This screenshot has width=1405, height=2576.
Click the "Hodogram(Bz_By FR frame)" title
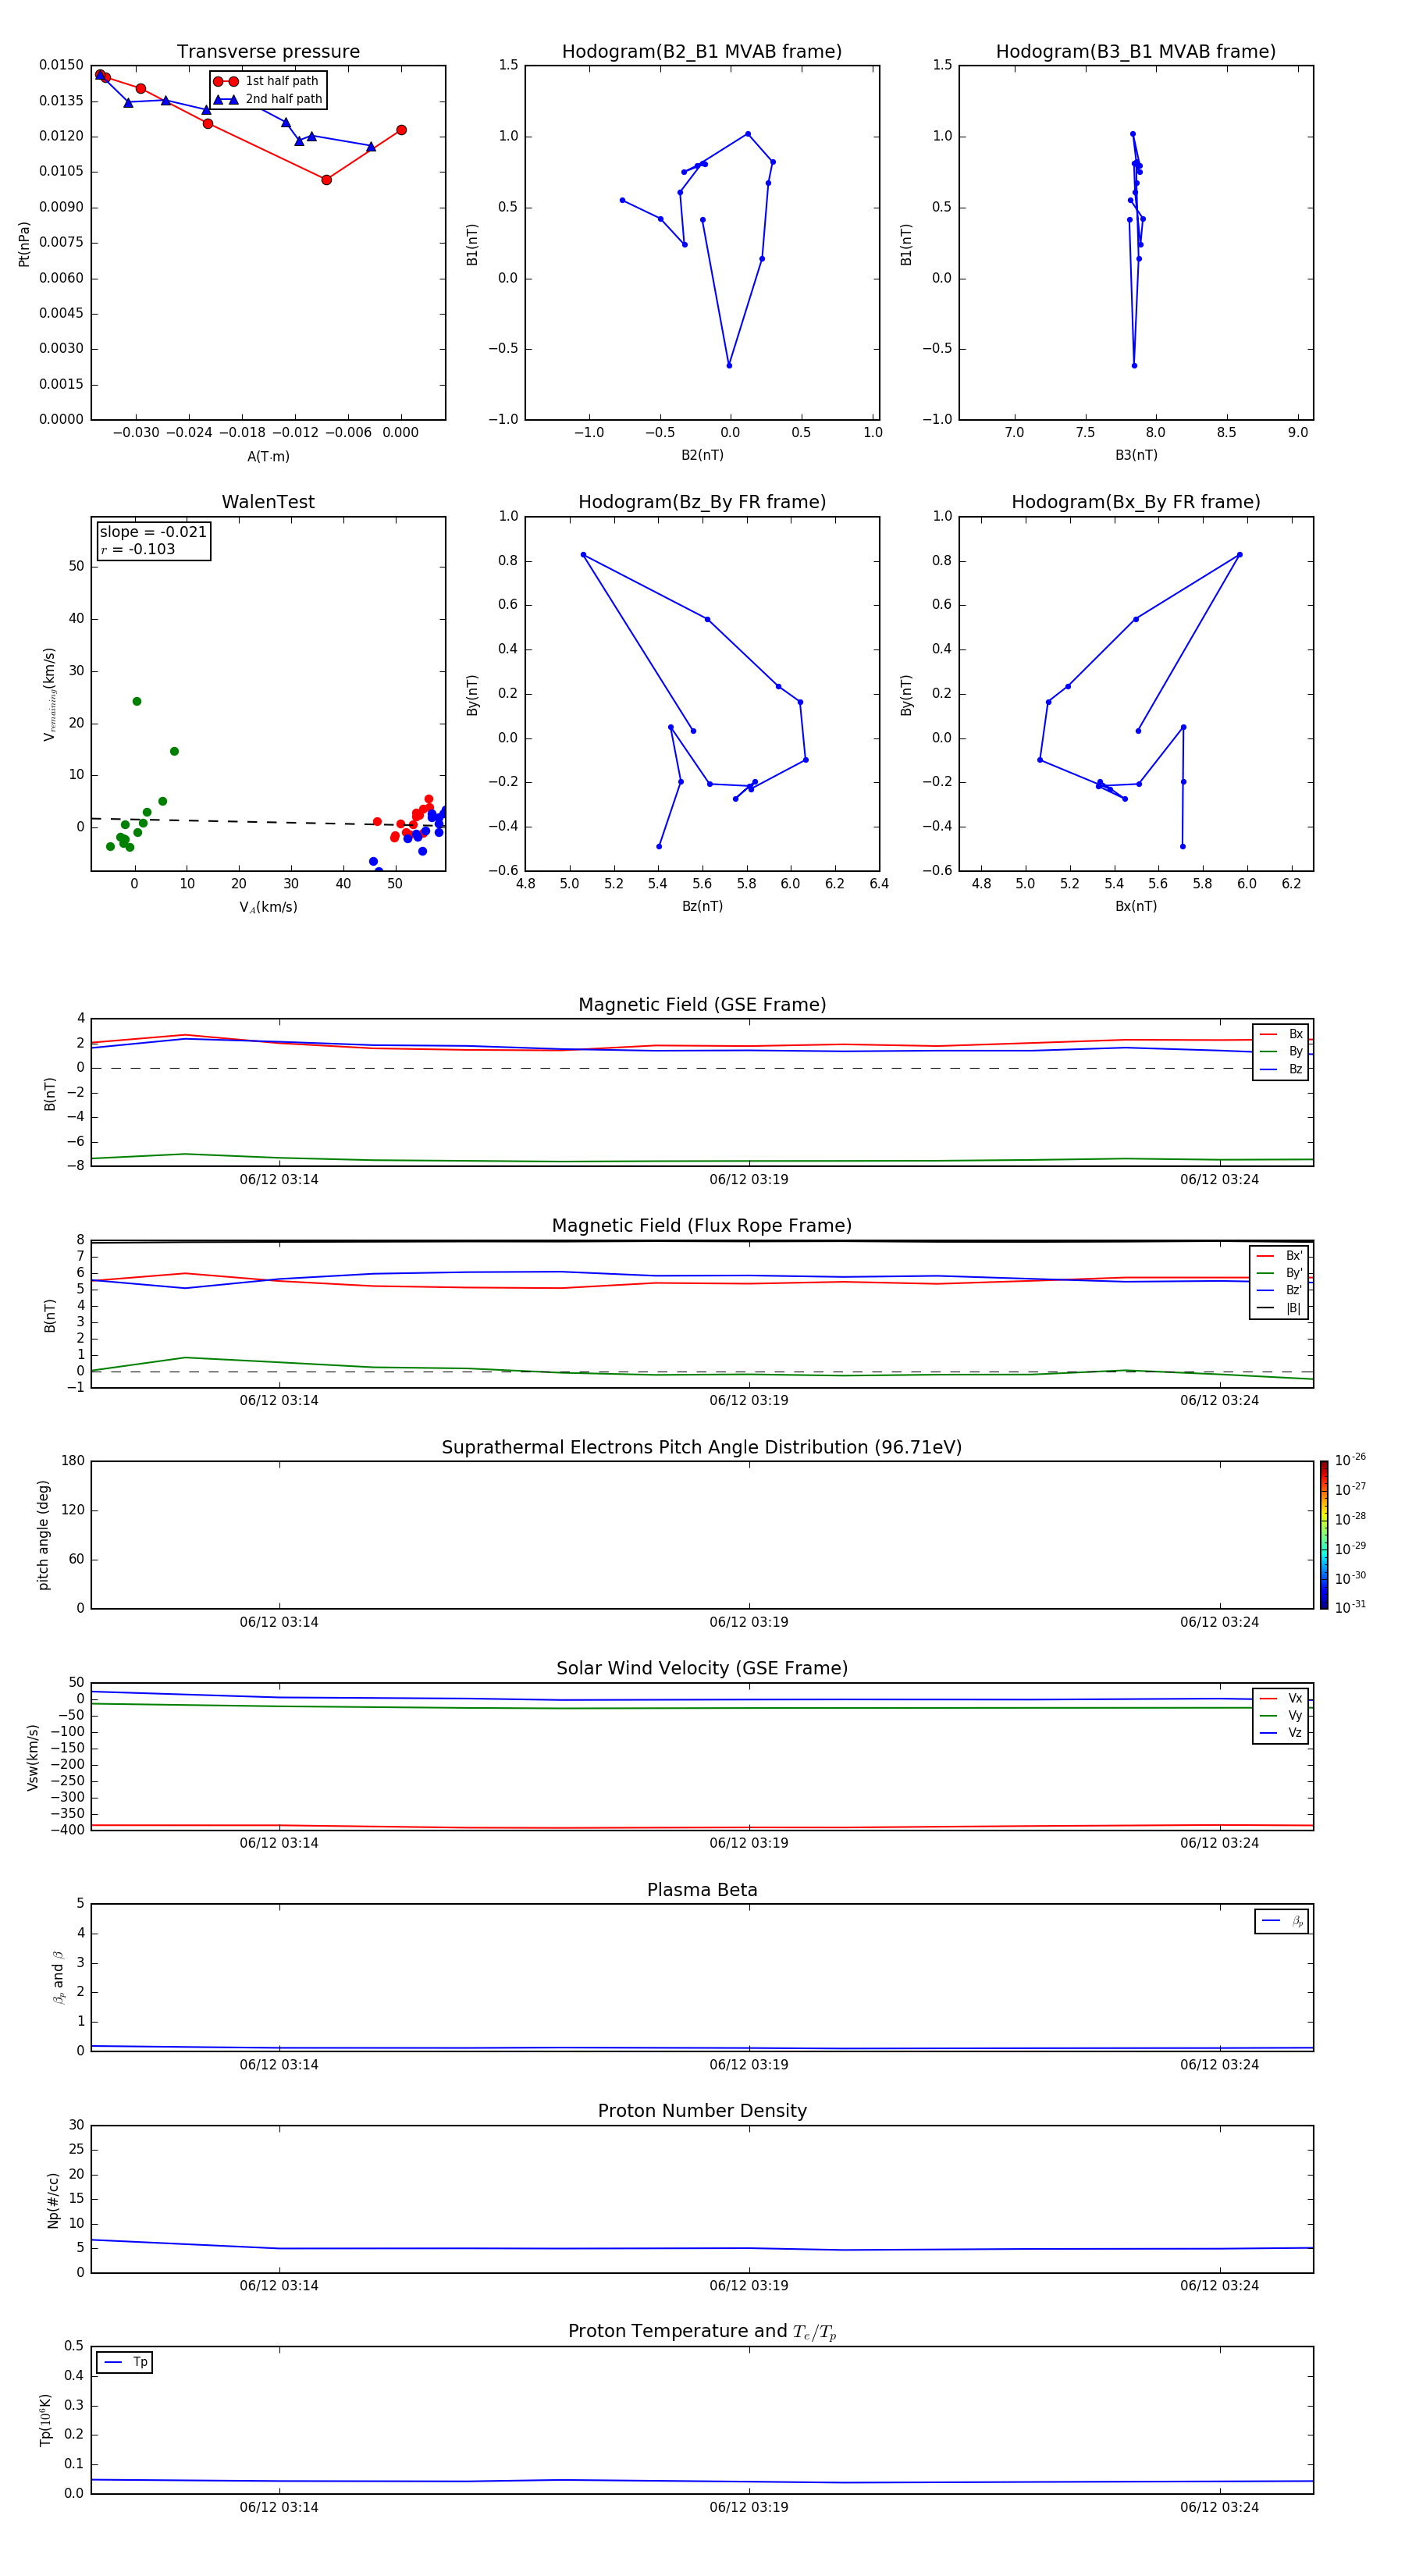(702, 502)
